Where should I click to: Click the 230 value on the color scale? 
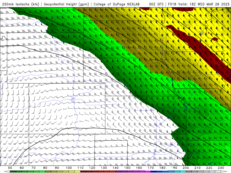click(221, 168)
